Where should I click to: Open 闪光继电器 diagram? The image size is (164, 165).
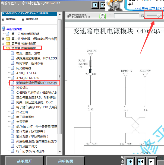tap(24, 68)
